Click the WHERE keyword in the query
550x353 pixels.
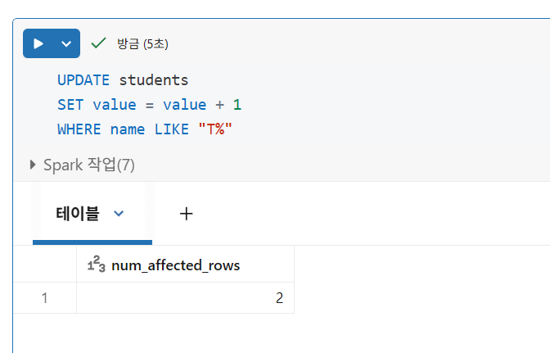[x=79, y=129]
